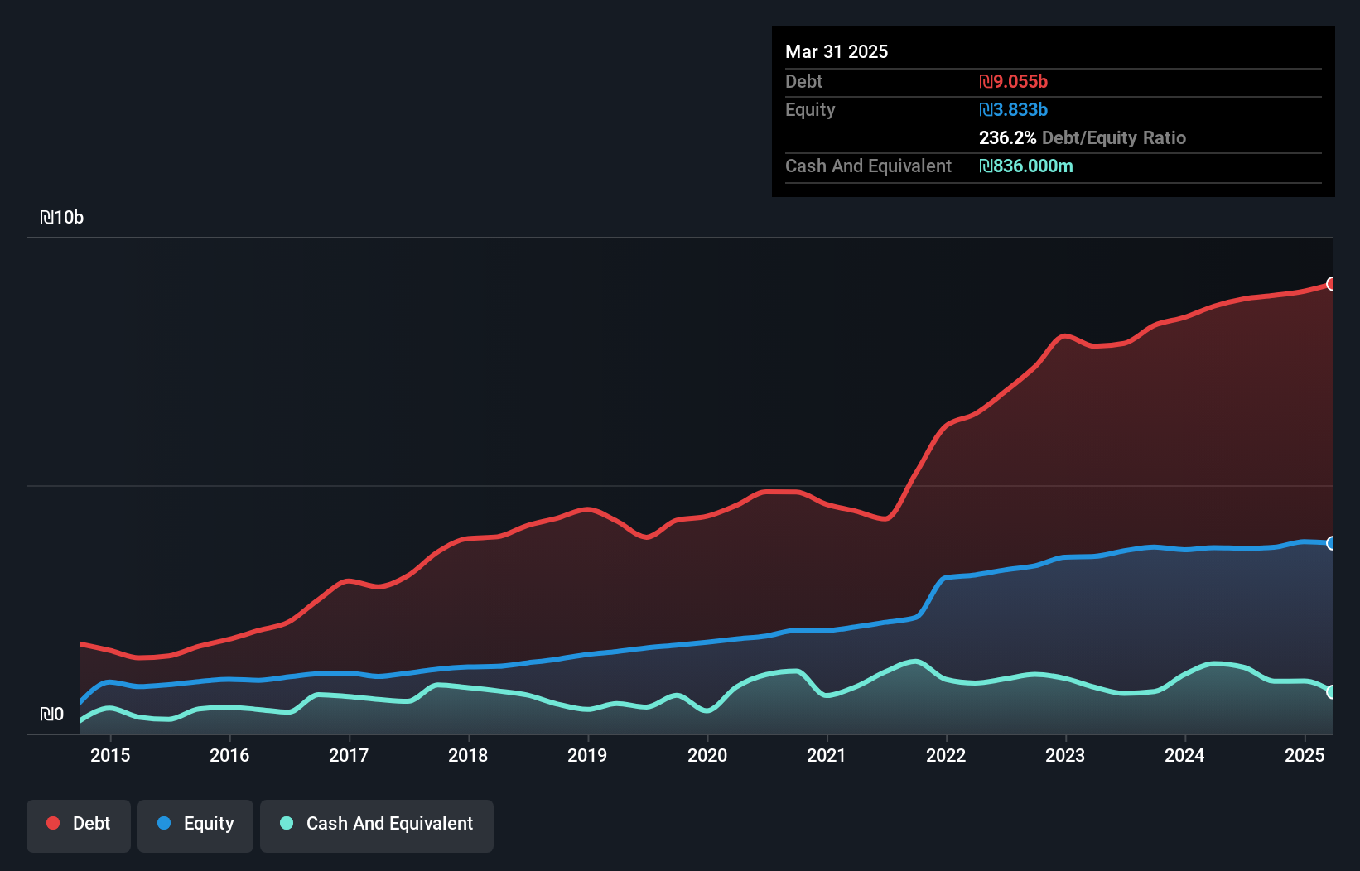
Task: Click the Equity label in the tooltip
Action: (810, 109)
